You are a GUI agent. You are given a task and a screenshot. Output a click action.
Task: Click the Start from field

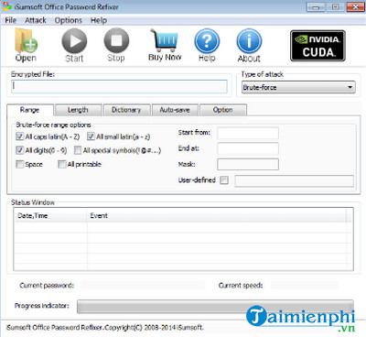pos(248,133)
